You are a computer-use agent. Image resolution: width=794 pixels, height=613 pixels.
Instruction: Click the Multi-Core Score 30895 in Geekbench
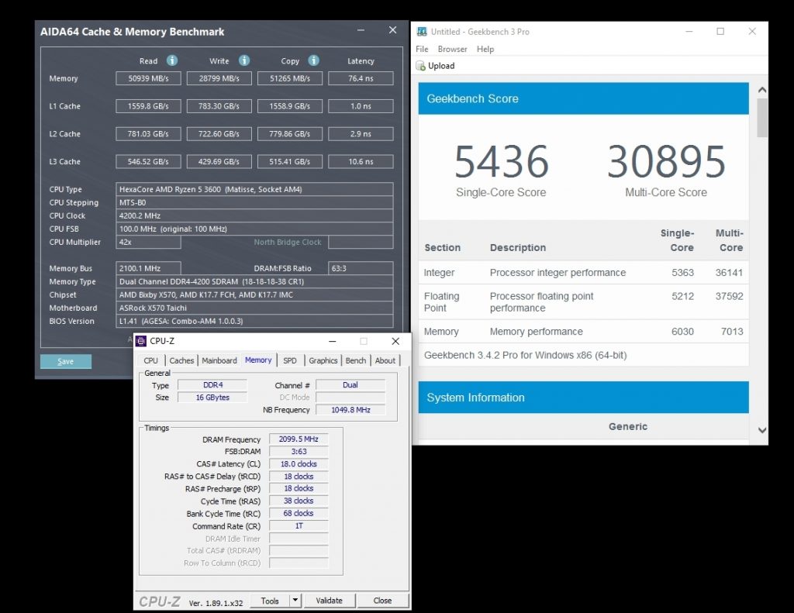[666, 161]
